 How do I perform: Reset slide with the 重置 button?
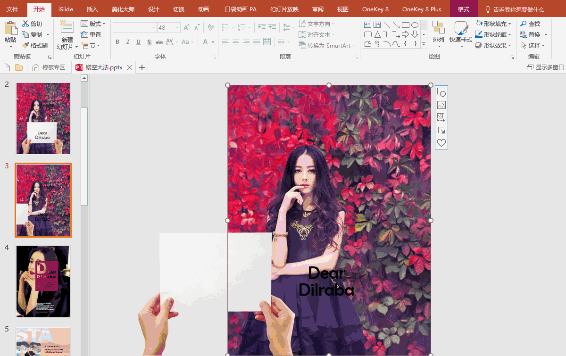point(91,34)
